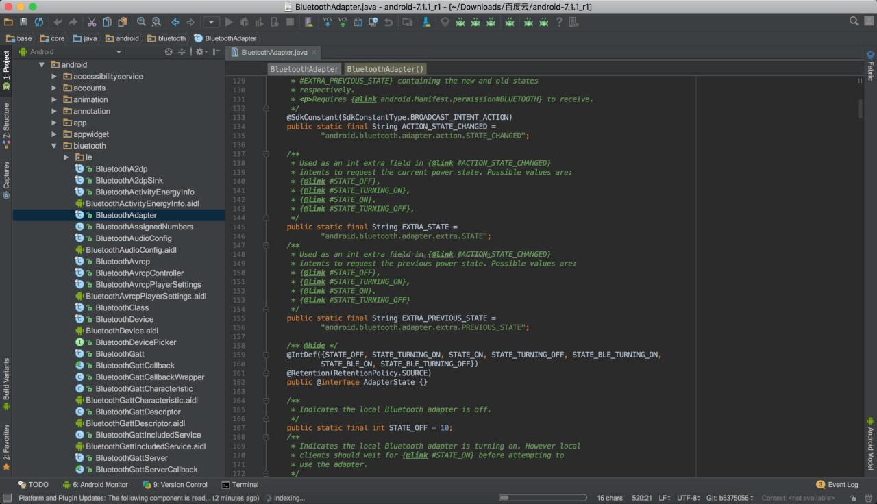Click the Find magnifier icon in toolbar
The image size is (877, 504).
(x=141, y=22)
